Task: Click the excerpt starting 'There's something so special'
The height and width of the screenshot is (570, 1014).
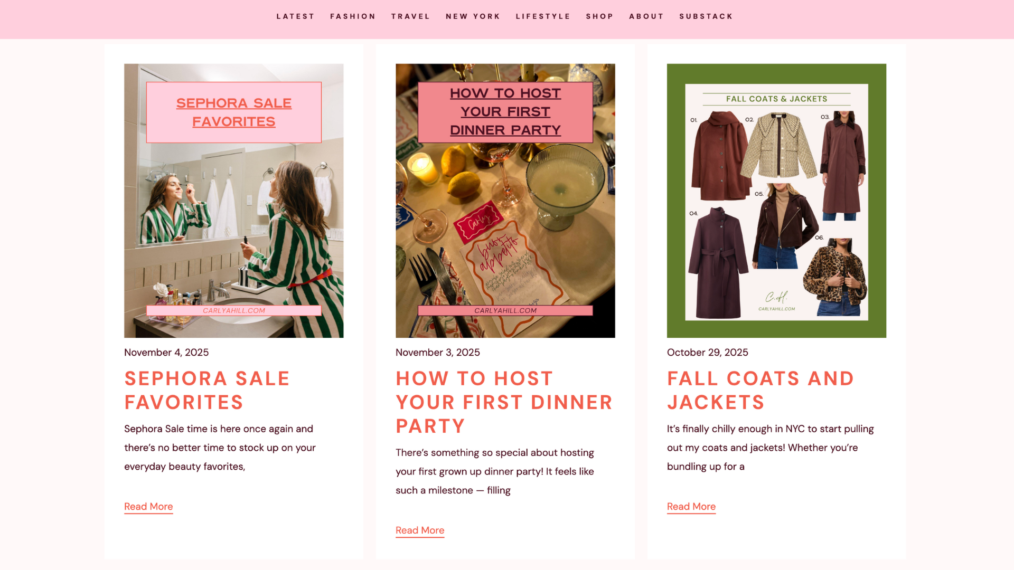Action: click(x=495, y=471)
